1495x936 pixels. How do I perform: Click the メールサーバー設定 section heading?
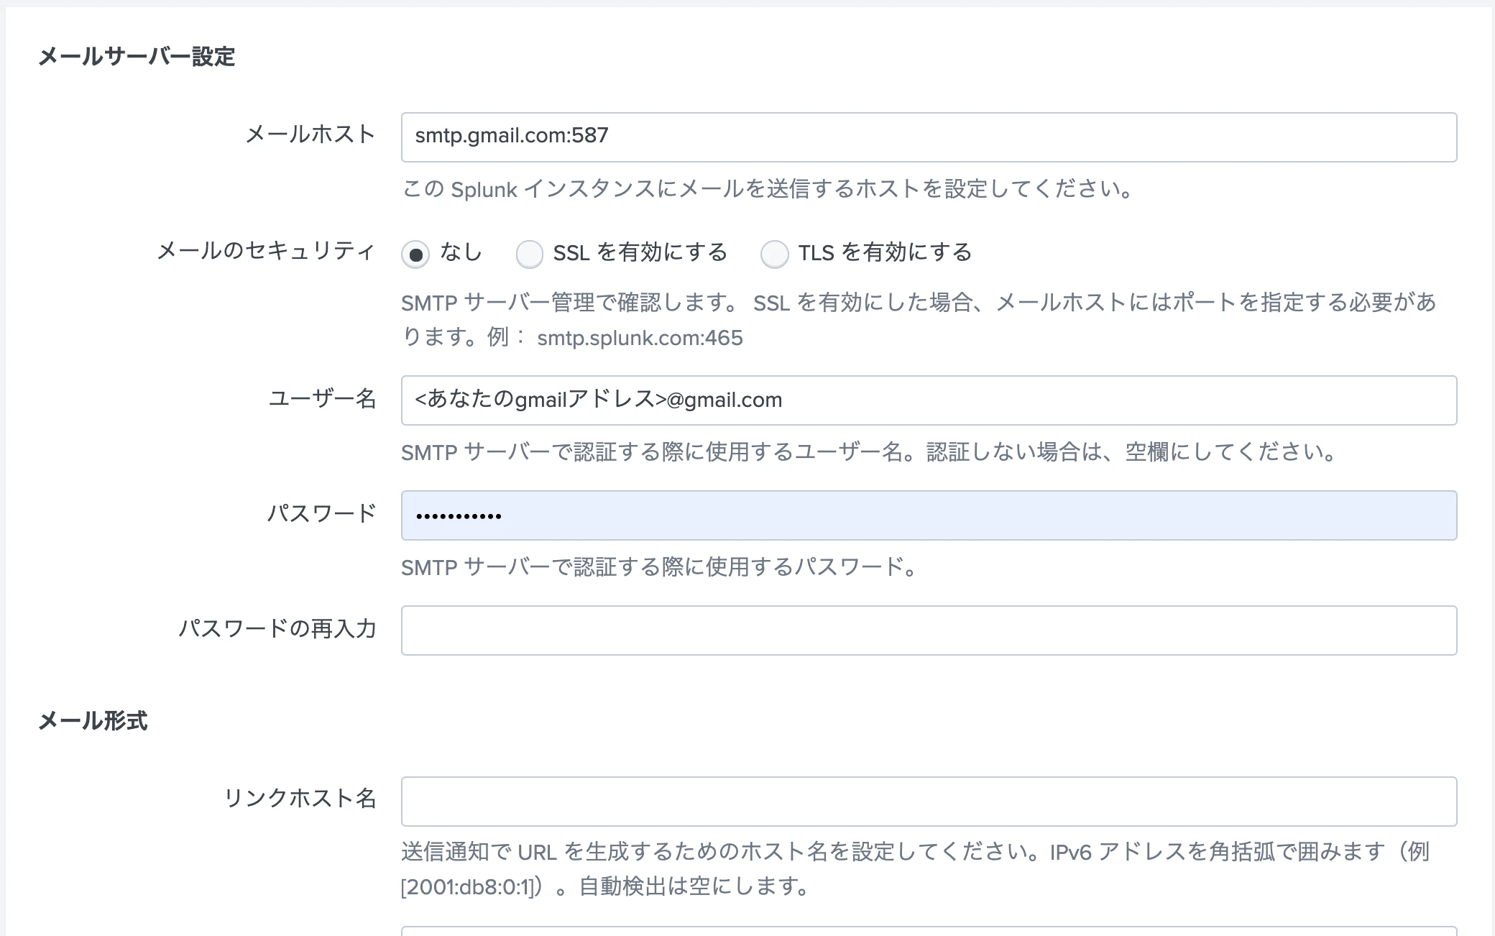click(x=137, y=57)
